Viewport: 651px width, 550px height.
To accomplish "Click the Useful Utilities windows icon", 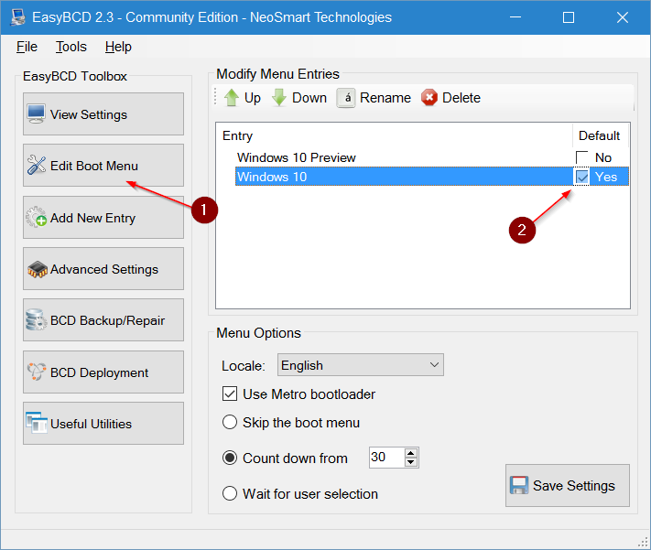I will 36,423.
